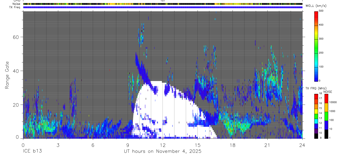Click the 16 label on TX FRQ legend
The image size is (340, 157).
(320, 103)
